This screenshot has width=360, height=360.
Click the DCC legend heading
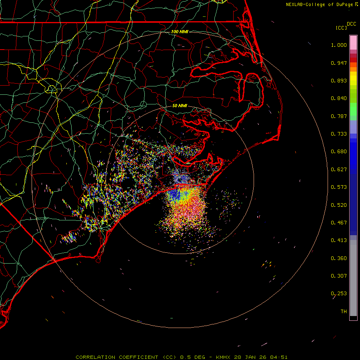click(x=351, y=24)
